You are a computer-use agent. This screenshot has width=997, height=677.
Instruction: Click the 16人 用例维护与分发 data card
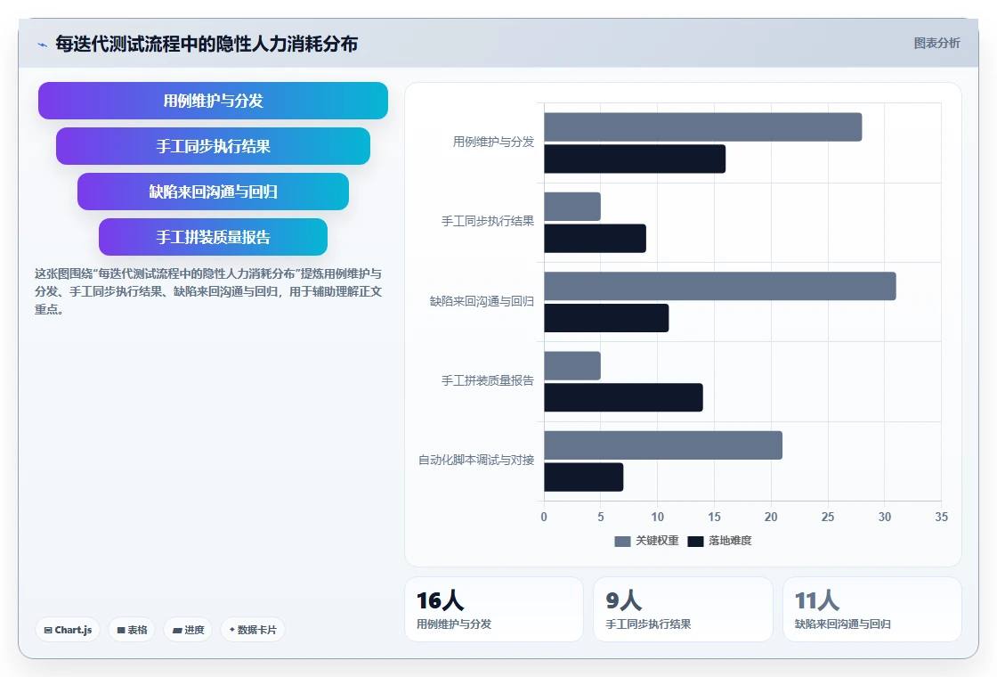pyautogui.click(x=493, y=609)
